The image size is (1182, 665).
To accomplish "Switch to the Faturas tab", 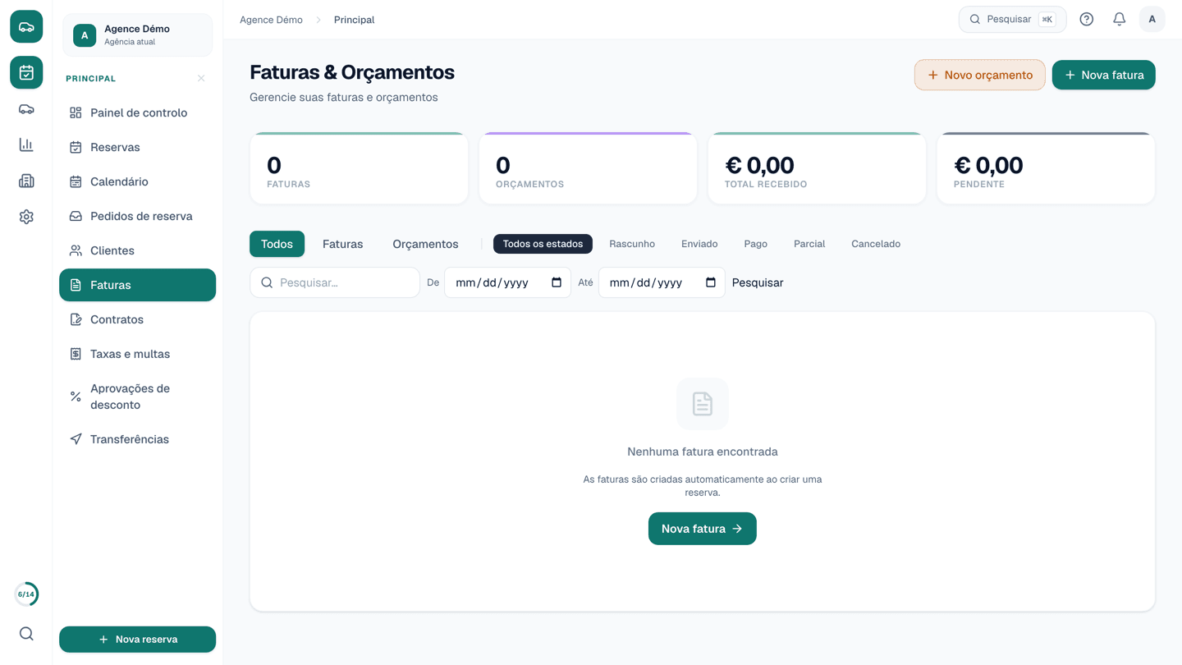I will (342, 244).
